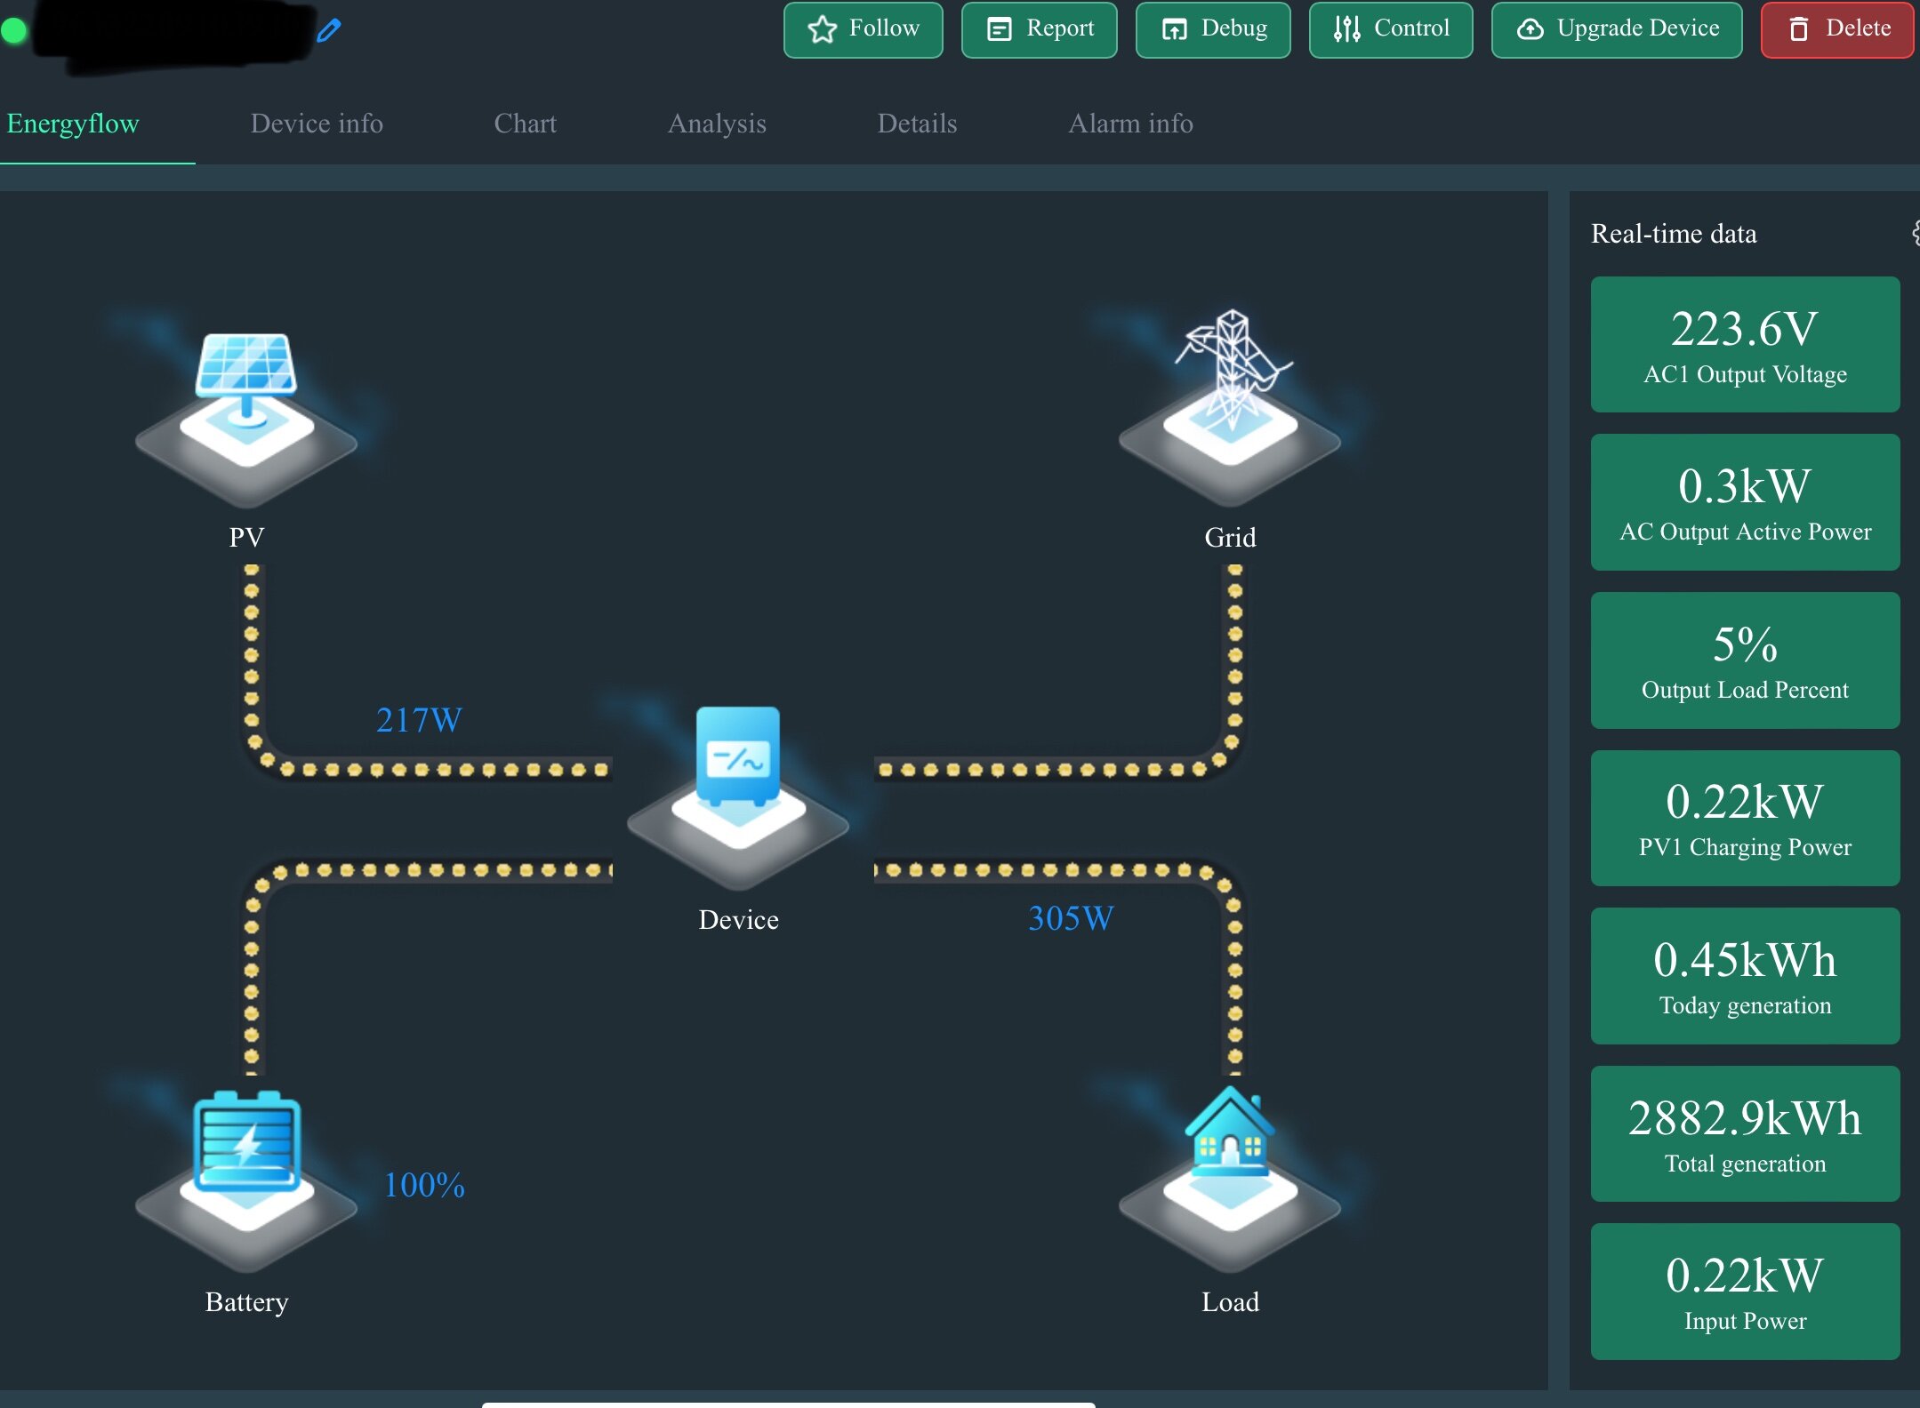
Task: Click the Upgrade Device button
Action: 1617,29
